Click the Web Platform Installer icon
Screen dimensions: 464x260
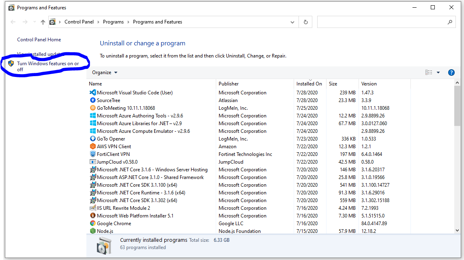pos(92,215)
